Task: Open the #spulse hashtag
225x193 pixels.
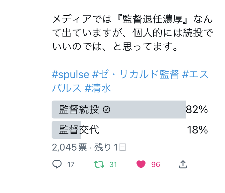Action: coord(70,75)
